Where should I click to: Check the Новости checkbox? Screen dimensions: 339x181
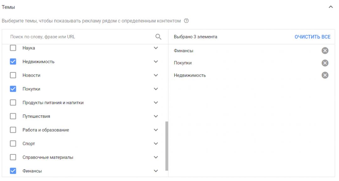[13, 75]
